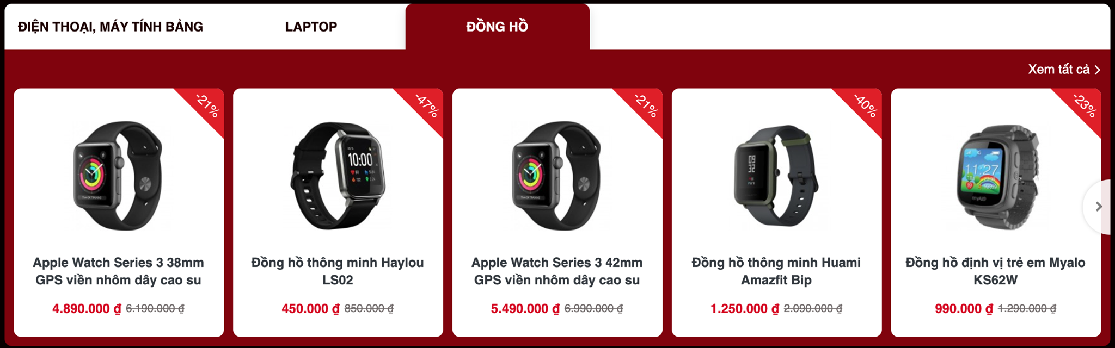Select the ĐỒNG HỒ tab
1115x348 pixels.
(x=497, y=27)
